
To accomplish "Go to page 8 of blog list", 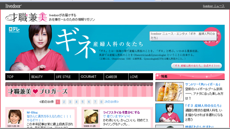I will (x=101, y=102).
